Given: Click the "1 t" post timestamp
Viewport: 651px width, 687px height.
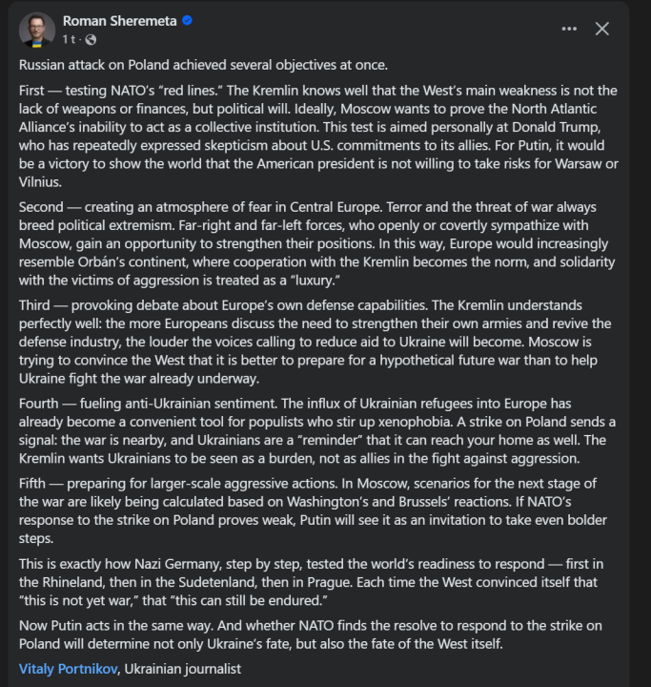Looking at the screenshot, I should (70, 39).
